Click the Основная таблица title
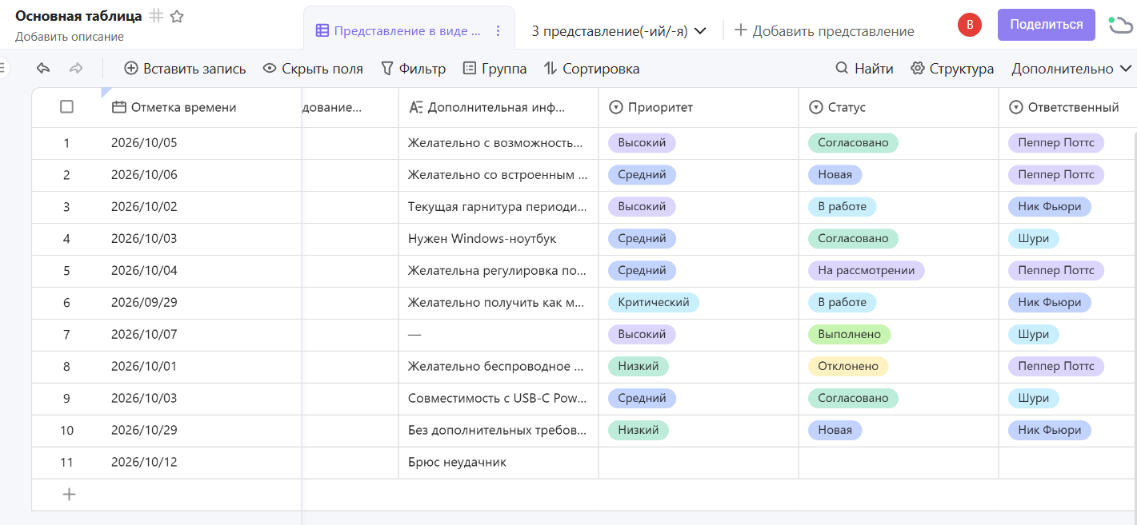 click(x=78, y=16)
